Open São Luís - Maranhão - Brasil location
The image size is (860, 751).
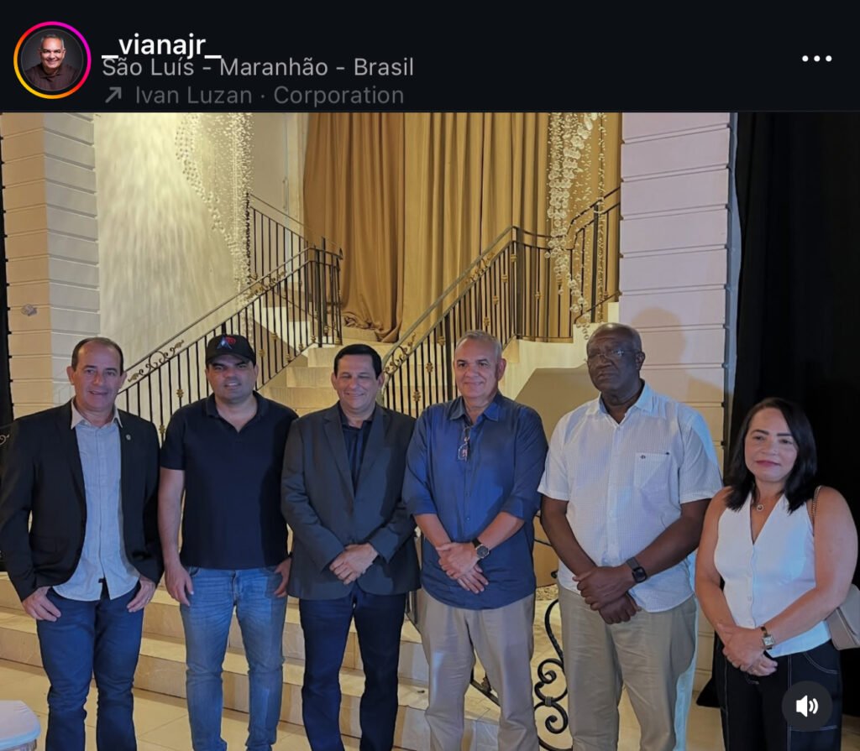tap(258, 67)
